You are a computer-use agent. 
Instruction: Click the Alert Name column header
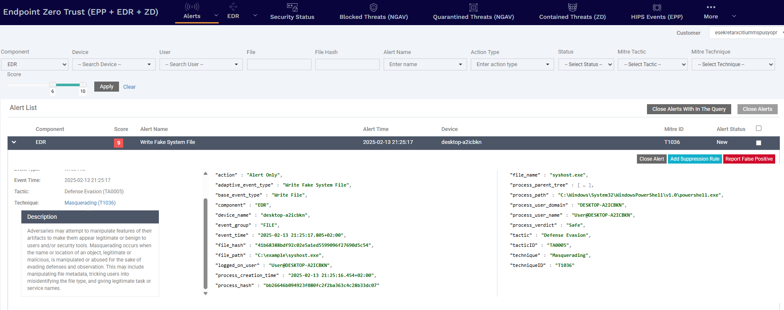pyautogui.click(x=154, y=129)
